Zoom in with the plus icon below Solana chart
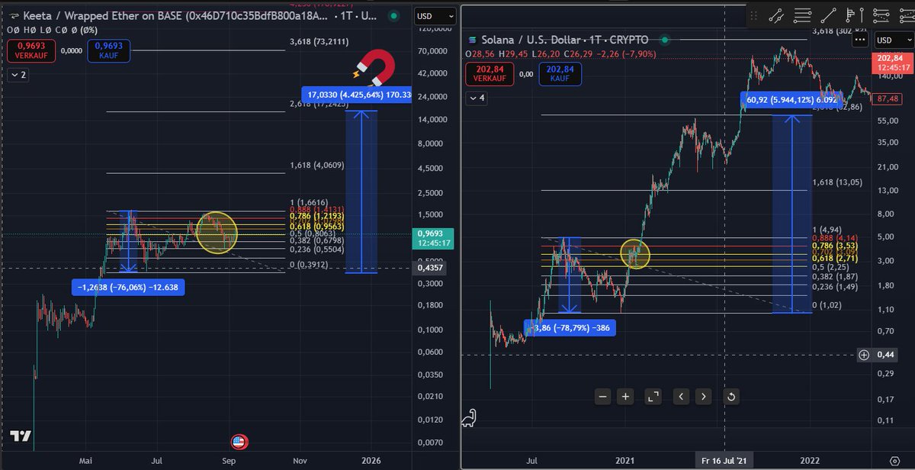 (x=624, y=397)
